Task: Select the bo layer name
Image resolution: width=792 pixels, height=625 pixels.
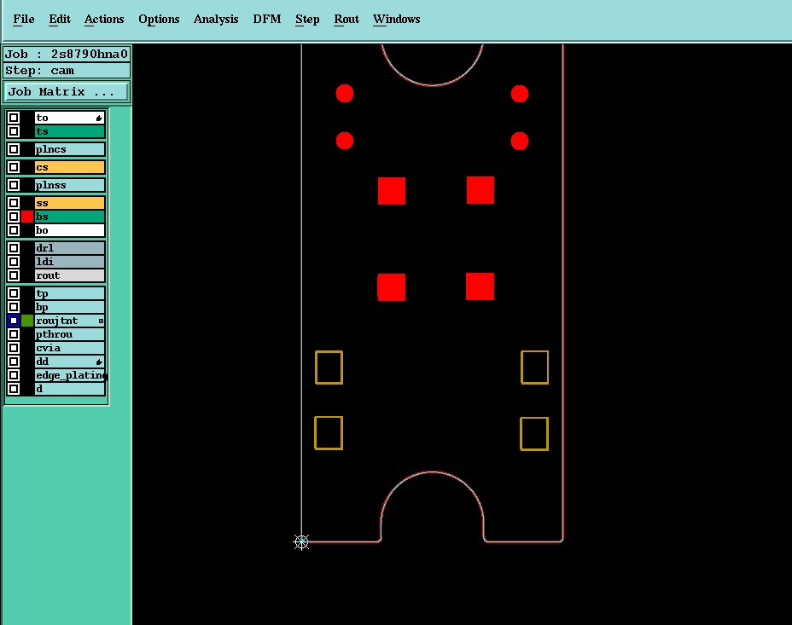Action: click(69, 230)
